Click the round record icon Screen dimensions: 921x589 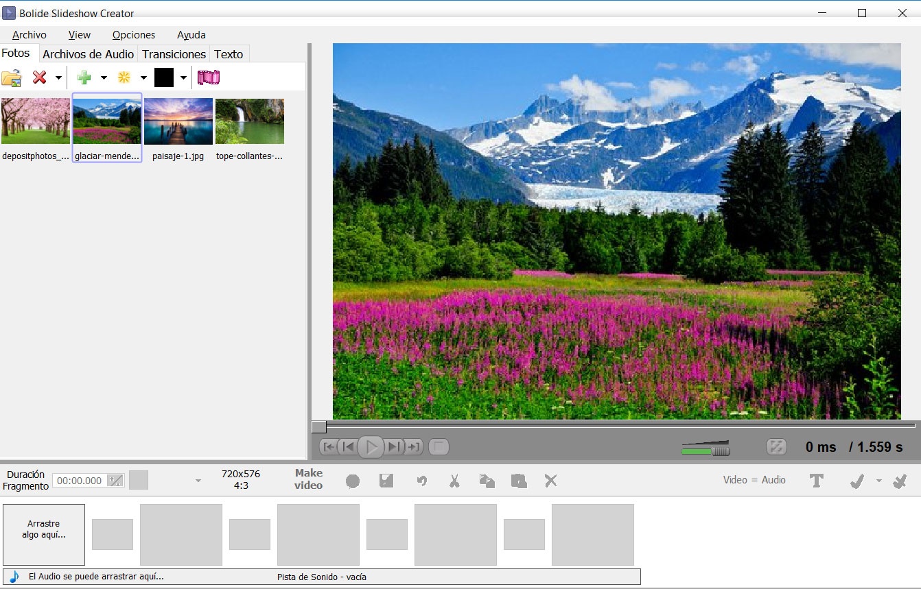[353, 481]
